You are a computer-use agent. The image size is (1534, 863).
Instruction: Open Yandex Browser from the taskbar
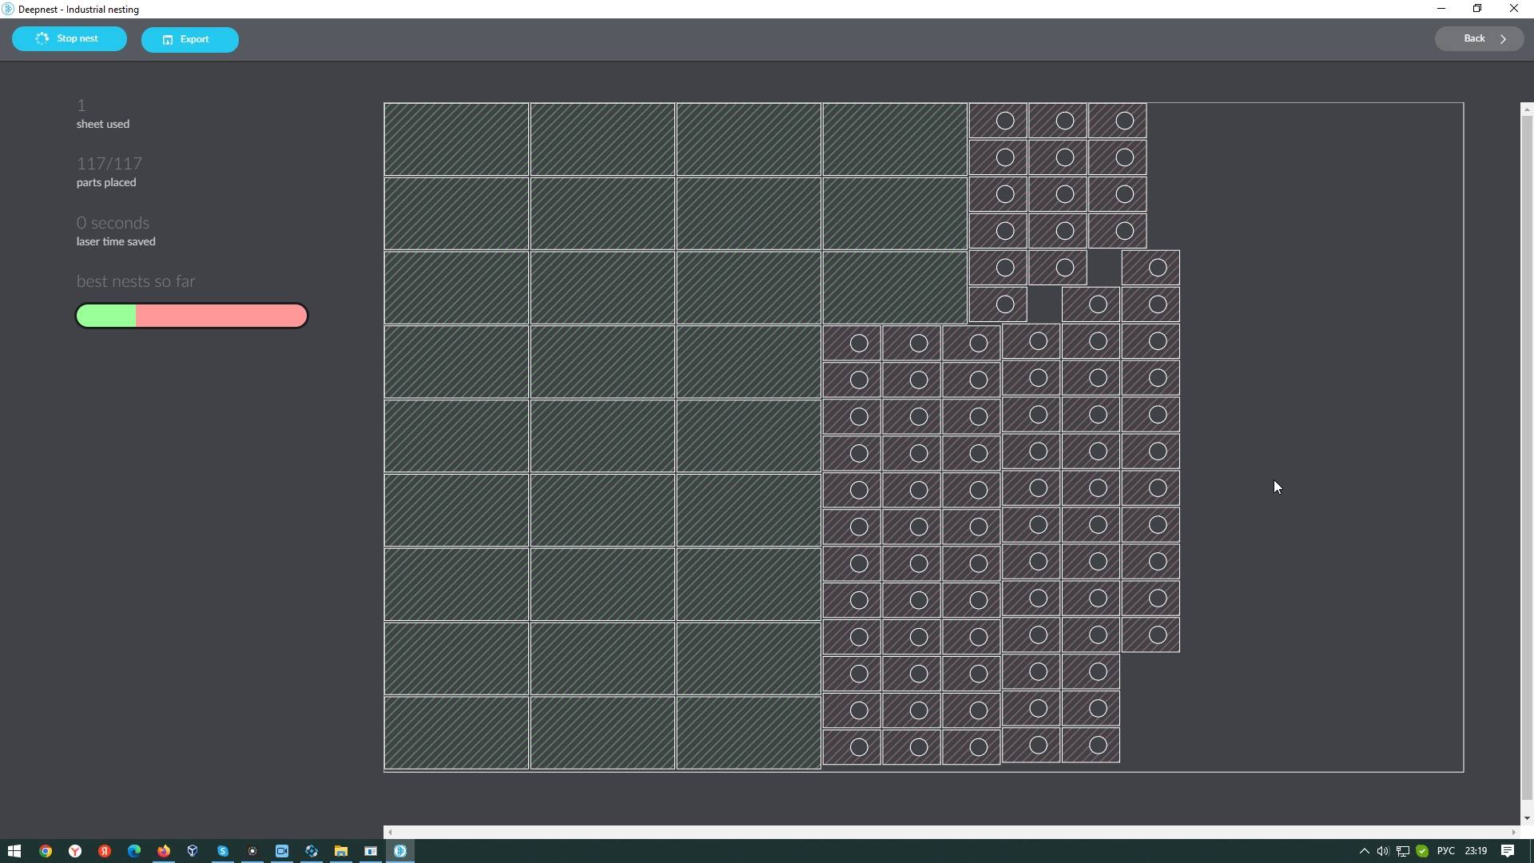pos(75,851)
